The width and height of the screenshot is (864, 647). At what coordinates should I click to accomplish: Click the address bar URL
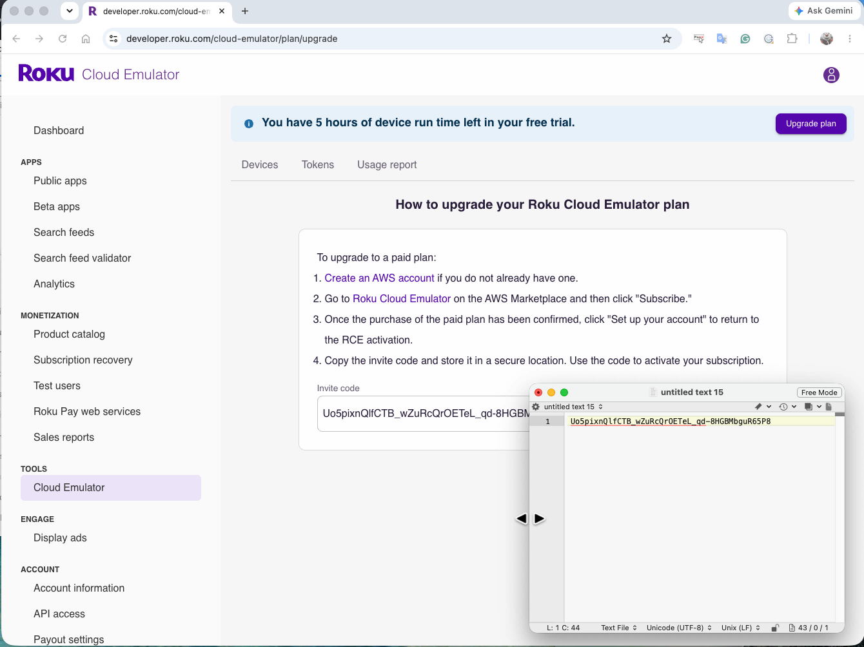(x=232, y=39)
